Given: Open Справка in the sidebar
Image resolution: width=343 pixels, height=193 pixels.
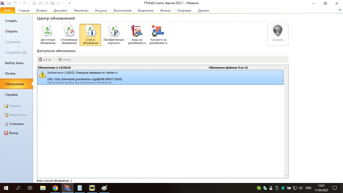Looking at the screenshot, I should pyautogui.click(x=16, y=95).
